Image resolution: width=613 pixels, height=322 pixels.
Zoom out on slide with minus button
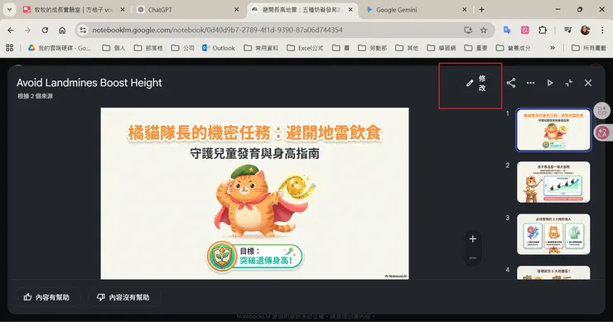click(x=473, y=258)
